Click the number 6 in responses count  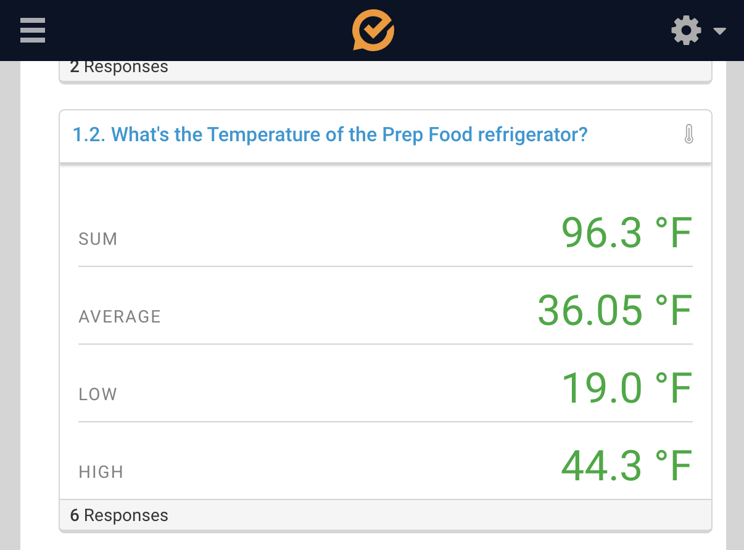pos(75,515)
